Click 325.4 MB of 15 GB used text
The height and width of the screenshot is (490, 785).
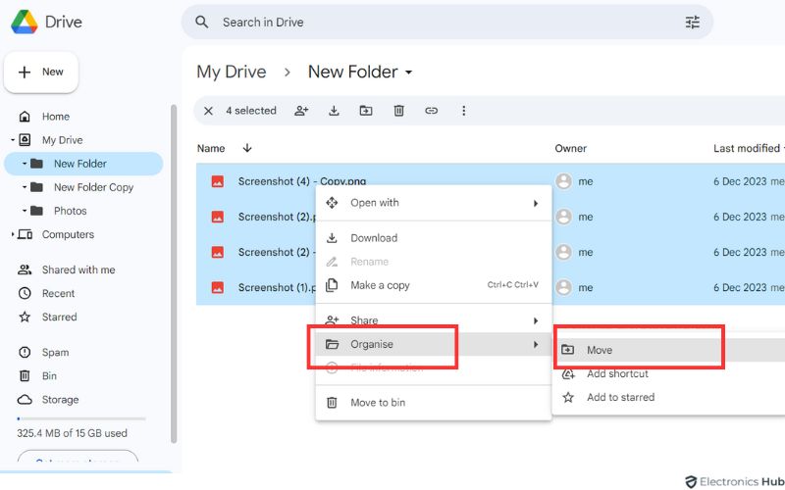pos(72,433)
